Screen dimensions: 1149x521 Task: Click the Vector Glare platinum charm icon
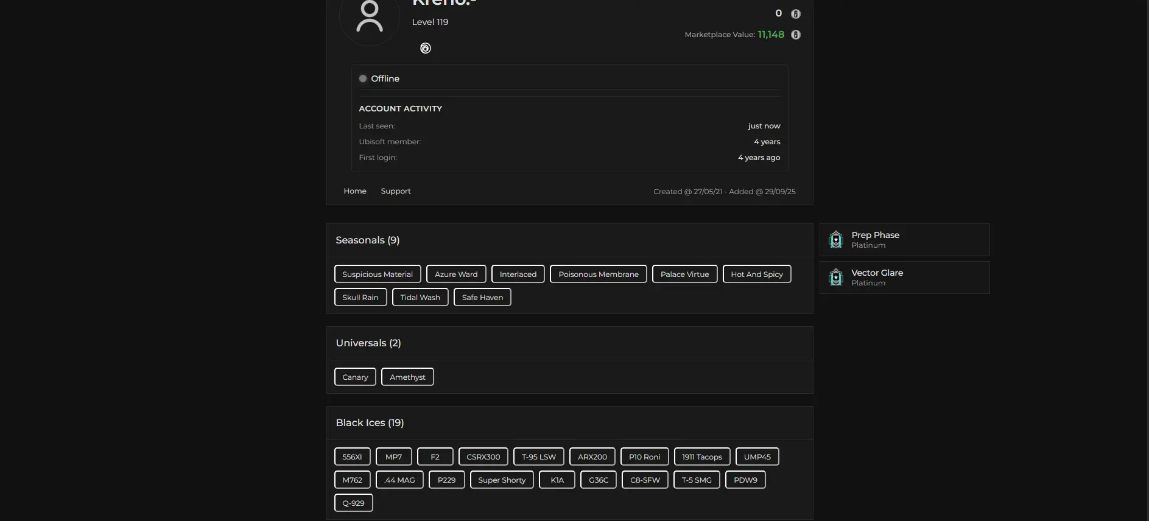836,278
